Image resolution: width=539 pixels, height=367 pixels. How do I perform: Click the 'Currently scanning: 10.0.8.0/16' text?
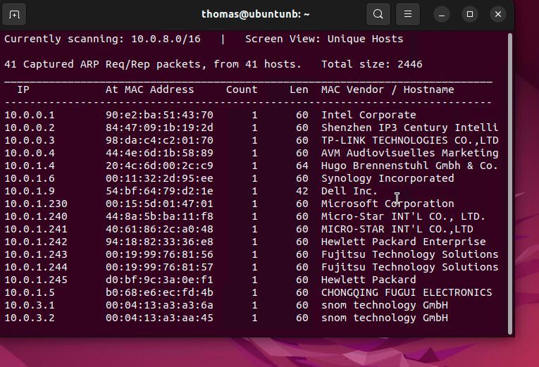pos(102,39)
